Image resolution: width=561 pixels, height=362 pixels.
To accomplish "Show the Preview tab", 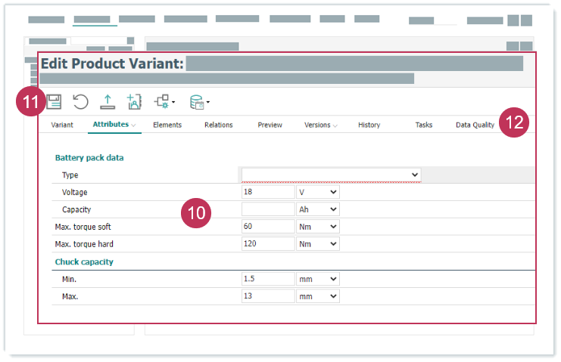I will tap(270, 125).
